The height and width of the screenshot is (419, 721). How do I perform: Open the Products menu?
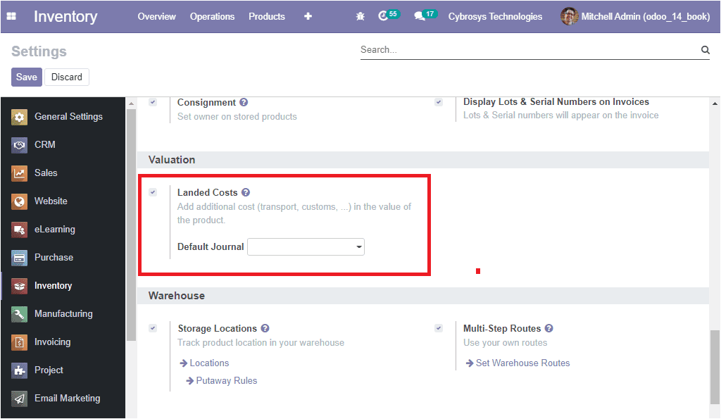point(267,17)
